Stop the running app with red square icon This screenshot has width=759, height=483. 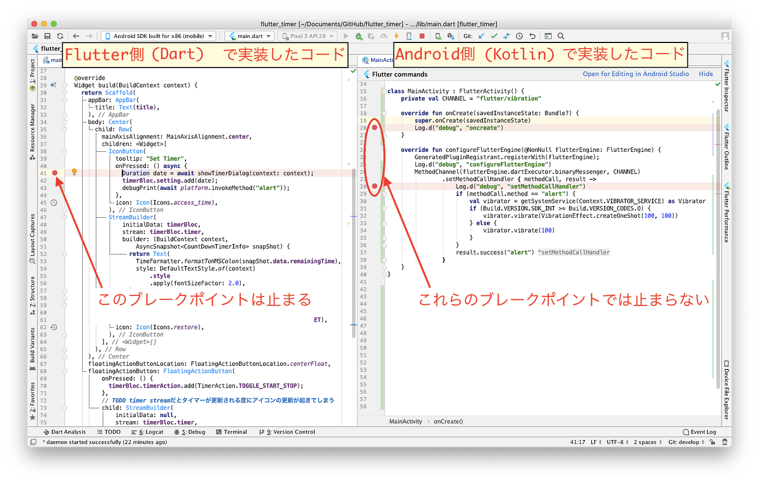click(423, 36)
